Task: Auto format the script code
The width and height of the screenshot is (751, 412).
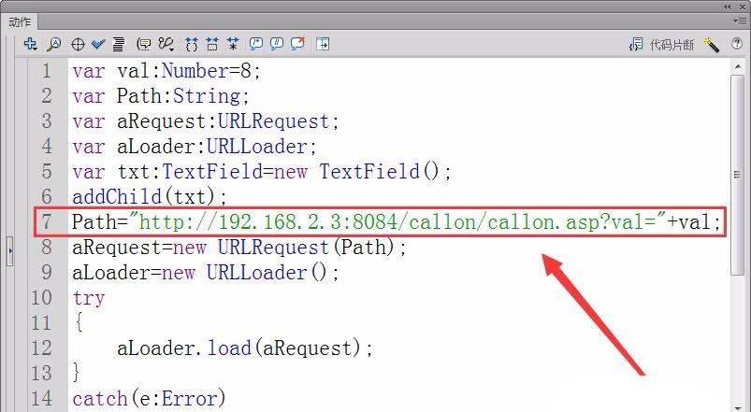Action: [118, 45]
